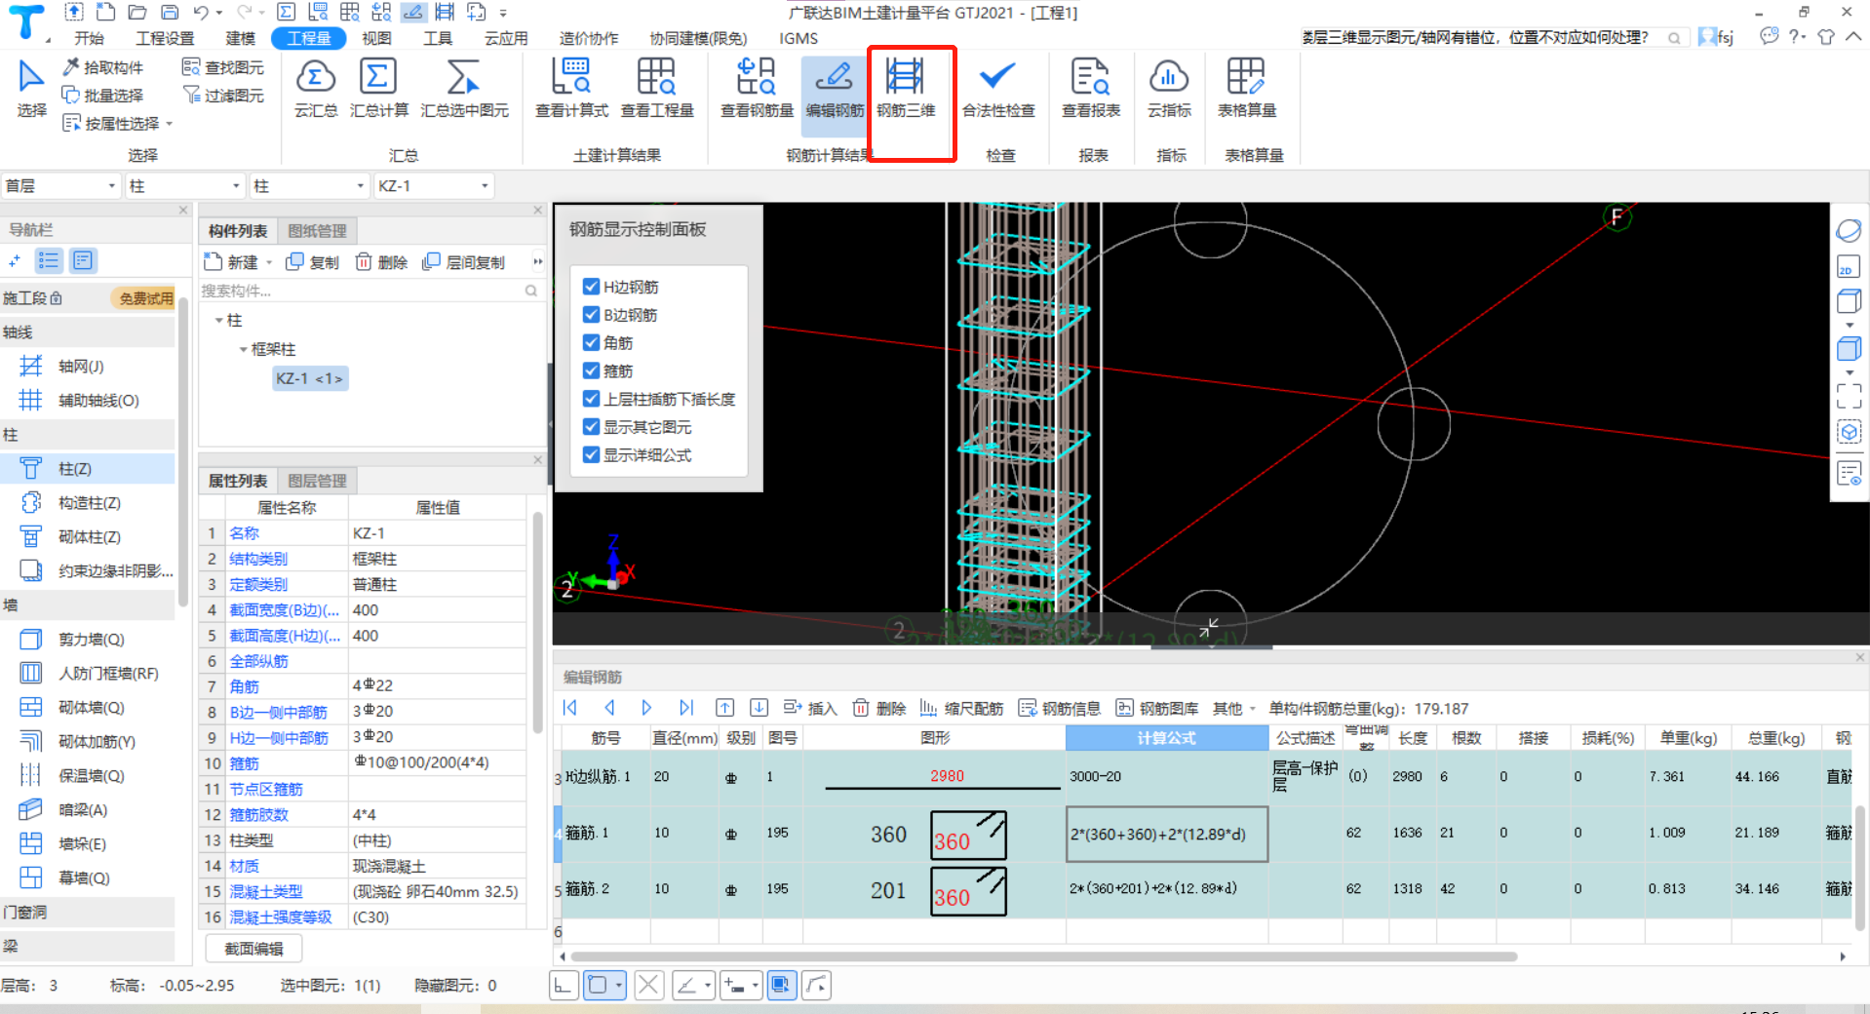
Task: Click the 2D view icon
Action: (1849, 267)
